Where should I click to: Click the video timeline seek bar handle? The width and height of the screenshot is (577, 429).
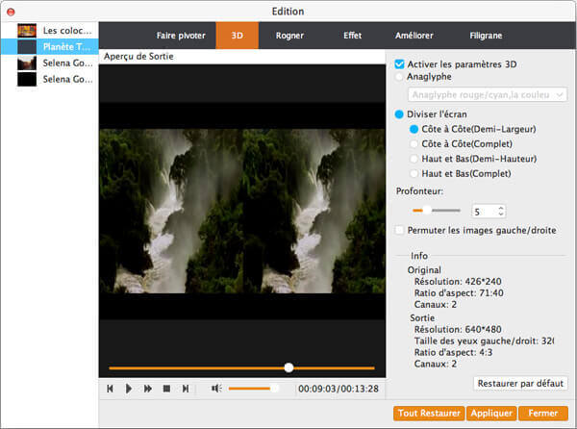tap(288, 367)
